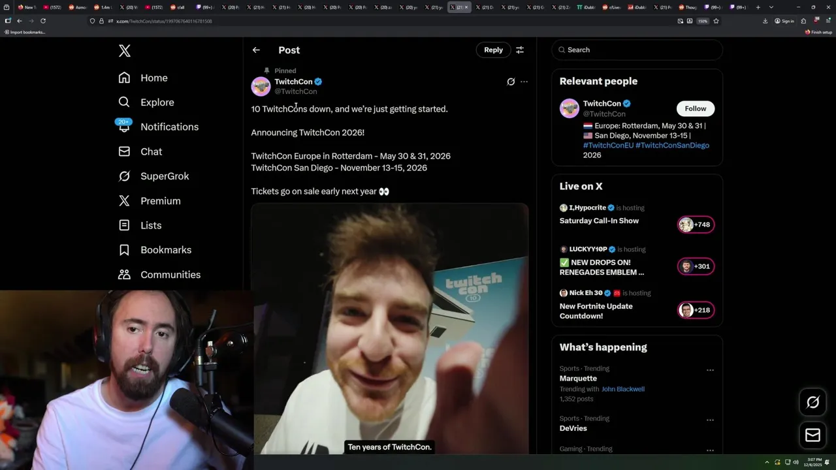Image resolution: width=836 pixels, height=470 pixels.
Task: Open New Fortnite Update Countdown live
Action: 596,311
